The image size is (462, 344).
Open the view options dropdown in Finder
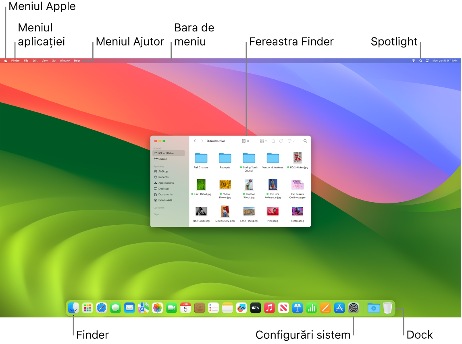245,141
